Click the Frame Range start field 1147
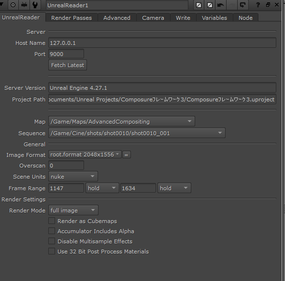 coord(66,188)
